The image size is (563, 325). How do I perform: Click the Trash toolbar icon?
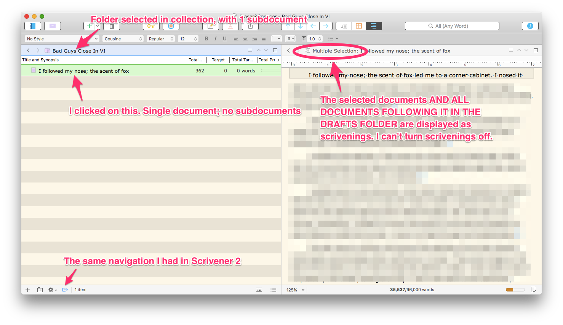[x=112, y=26]
